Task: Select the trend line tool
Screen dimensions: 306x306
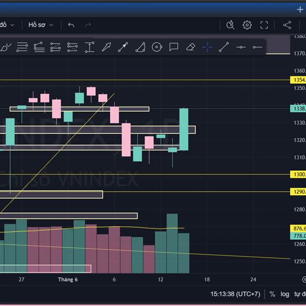Action: click(224, 47)
